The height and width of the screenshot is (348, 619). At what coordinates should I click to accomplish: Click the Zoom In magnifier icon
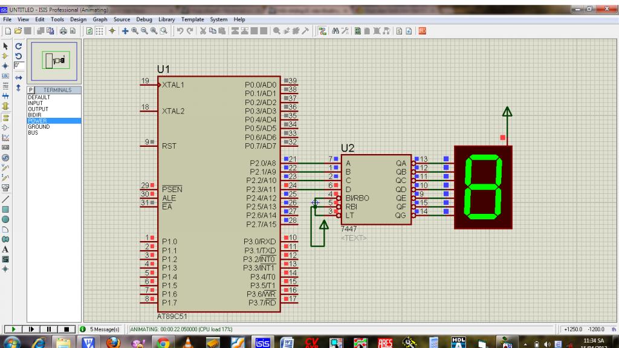(135, 30)
